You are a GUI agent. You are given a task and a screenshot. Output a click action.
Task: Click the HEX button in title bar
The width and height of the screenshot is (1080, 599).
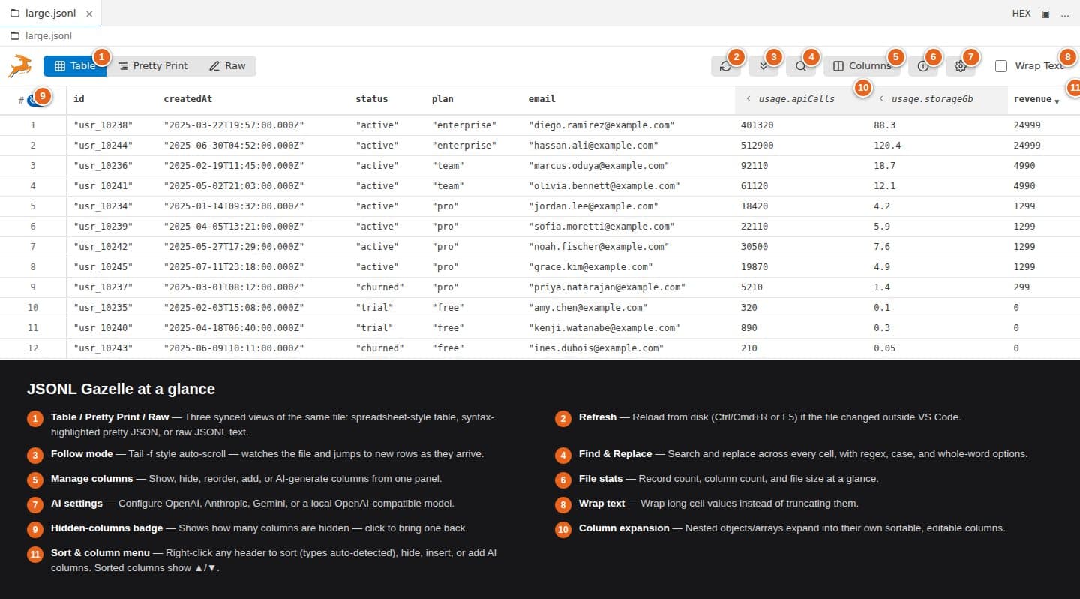point(1021,14)
